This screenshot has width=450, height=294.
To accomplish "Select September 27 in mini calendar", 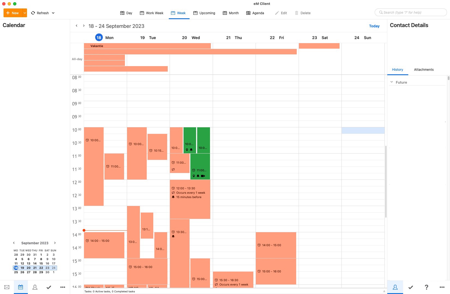I will point(29,272).
